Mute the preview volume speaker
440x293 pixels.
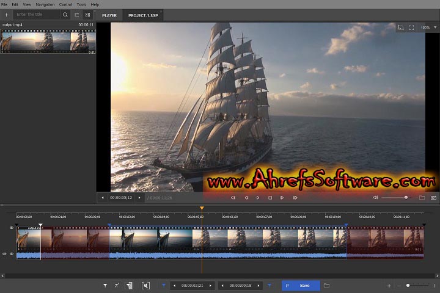pos(375,198)
